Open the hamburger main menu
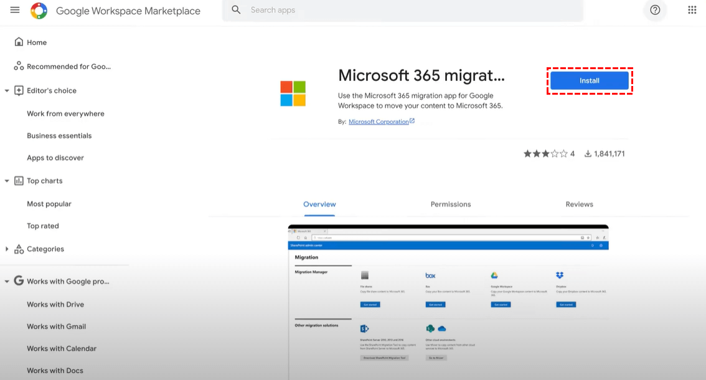Image resolution: width=706 pixels, height=380 pixels. [15, 11]
